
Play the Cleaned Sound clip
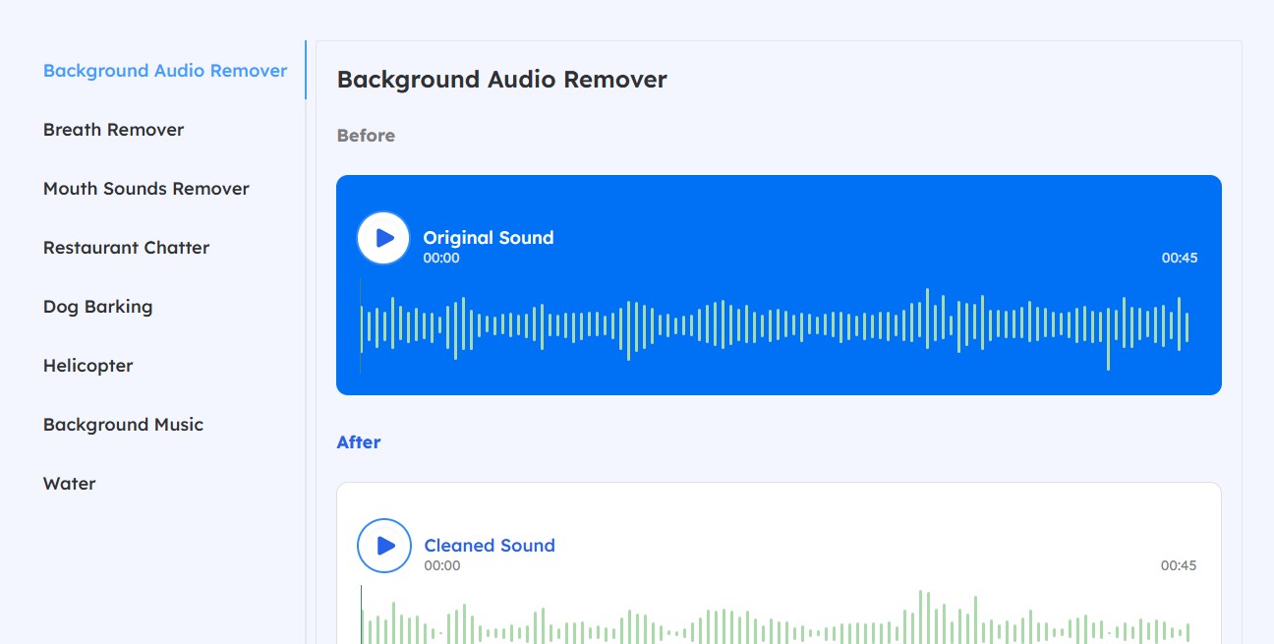coord(383,546)
